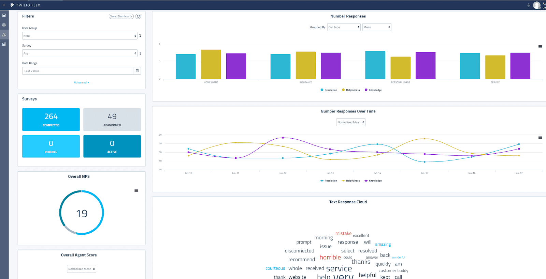
Task: Click the microphone icon in the header
Action: click(529, 5)
